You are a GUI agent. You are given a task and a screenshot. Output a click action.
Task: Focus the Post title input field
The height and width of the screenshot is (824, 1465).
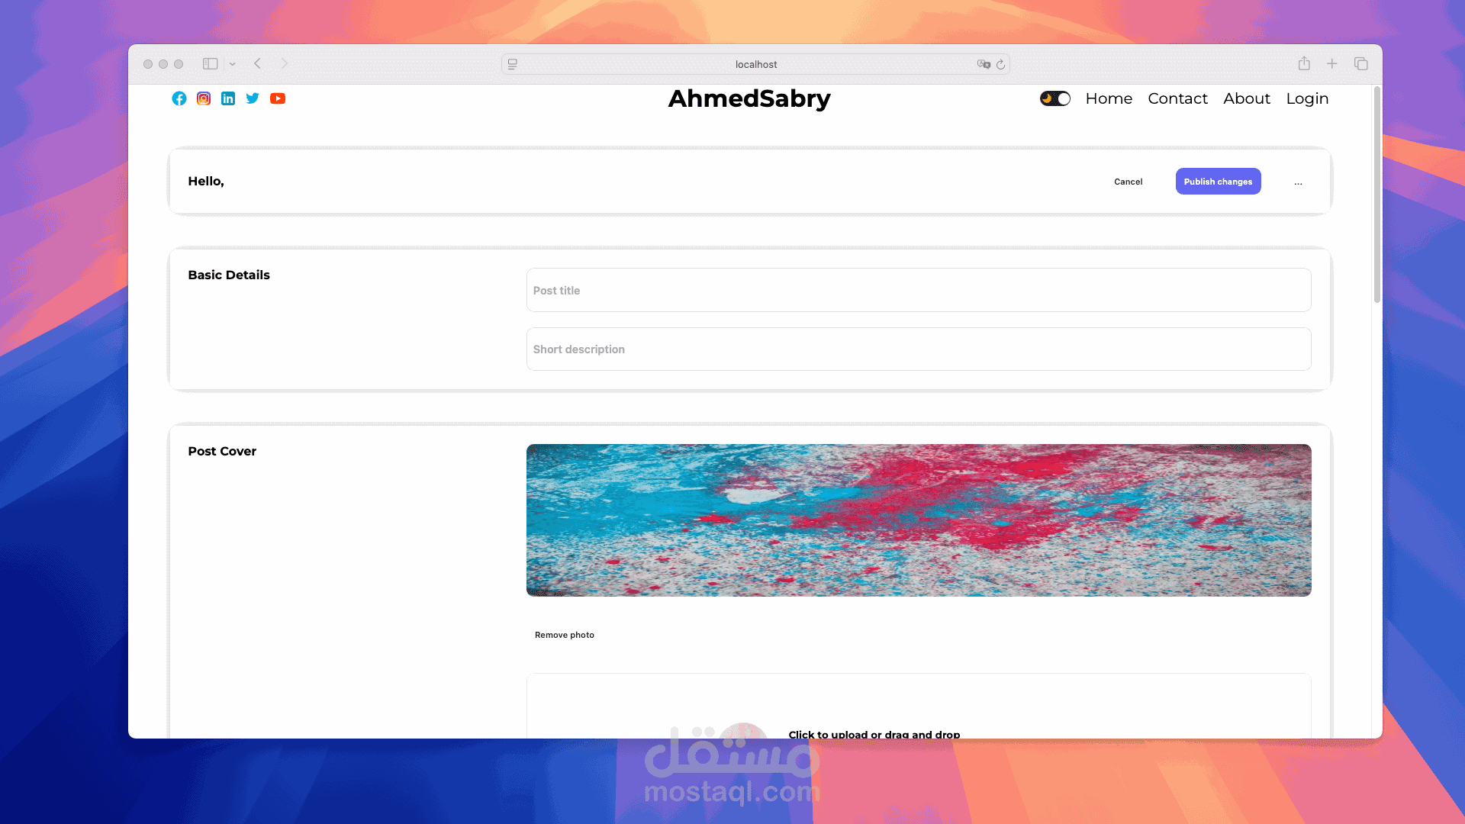click(x=919, y=290)
